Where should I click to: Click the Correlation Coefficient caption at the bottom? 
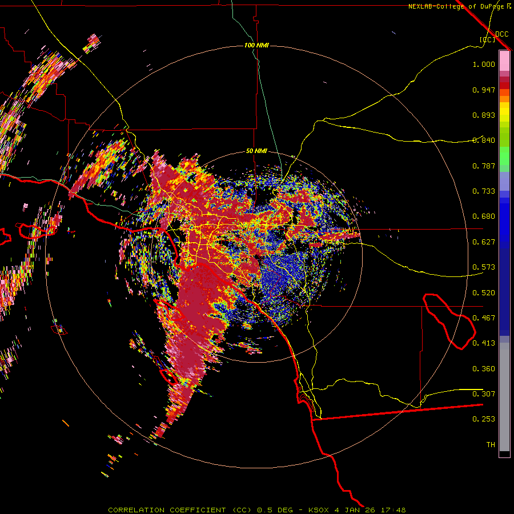256,510
